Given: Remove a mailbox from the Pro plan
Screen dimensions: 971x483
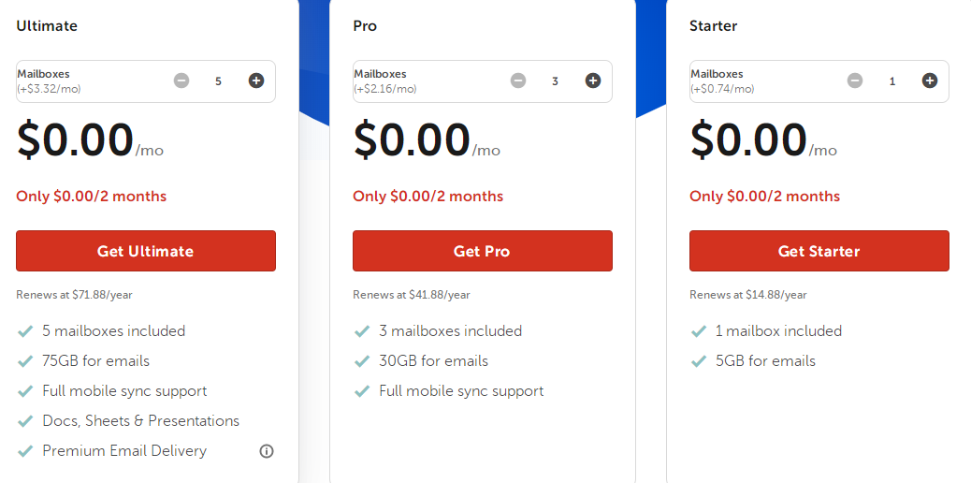Looking at the screenshot, I should [518, 80].
